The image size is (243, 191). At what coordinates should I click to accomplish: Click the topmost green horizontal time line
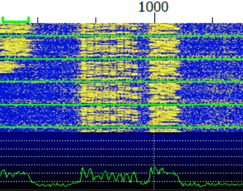point(121,35)
